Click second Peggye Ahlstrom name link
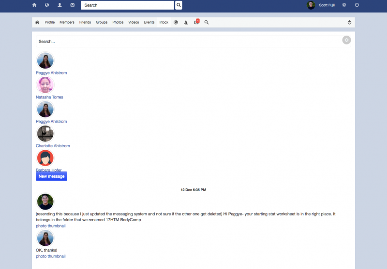This screenshot has height=269, width=387. pyautogui.click(x=51, y=121)
